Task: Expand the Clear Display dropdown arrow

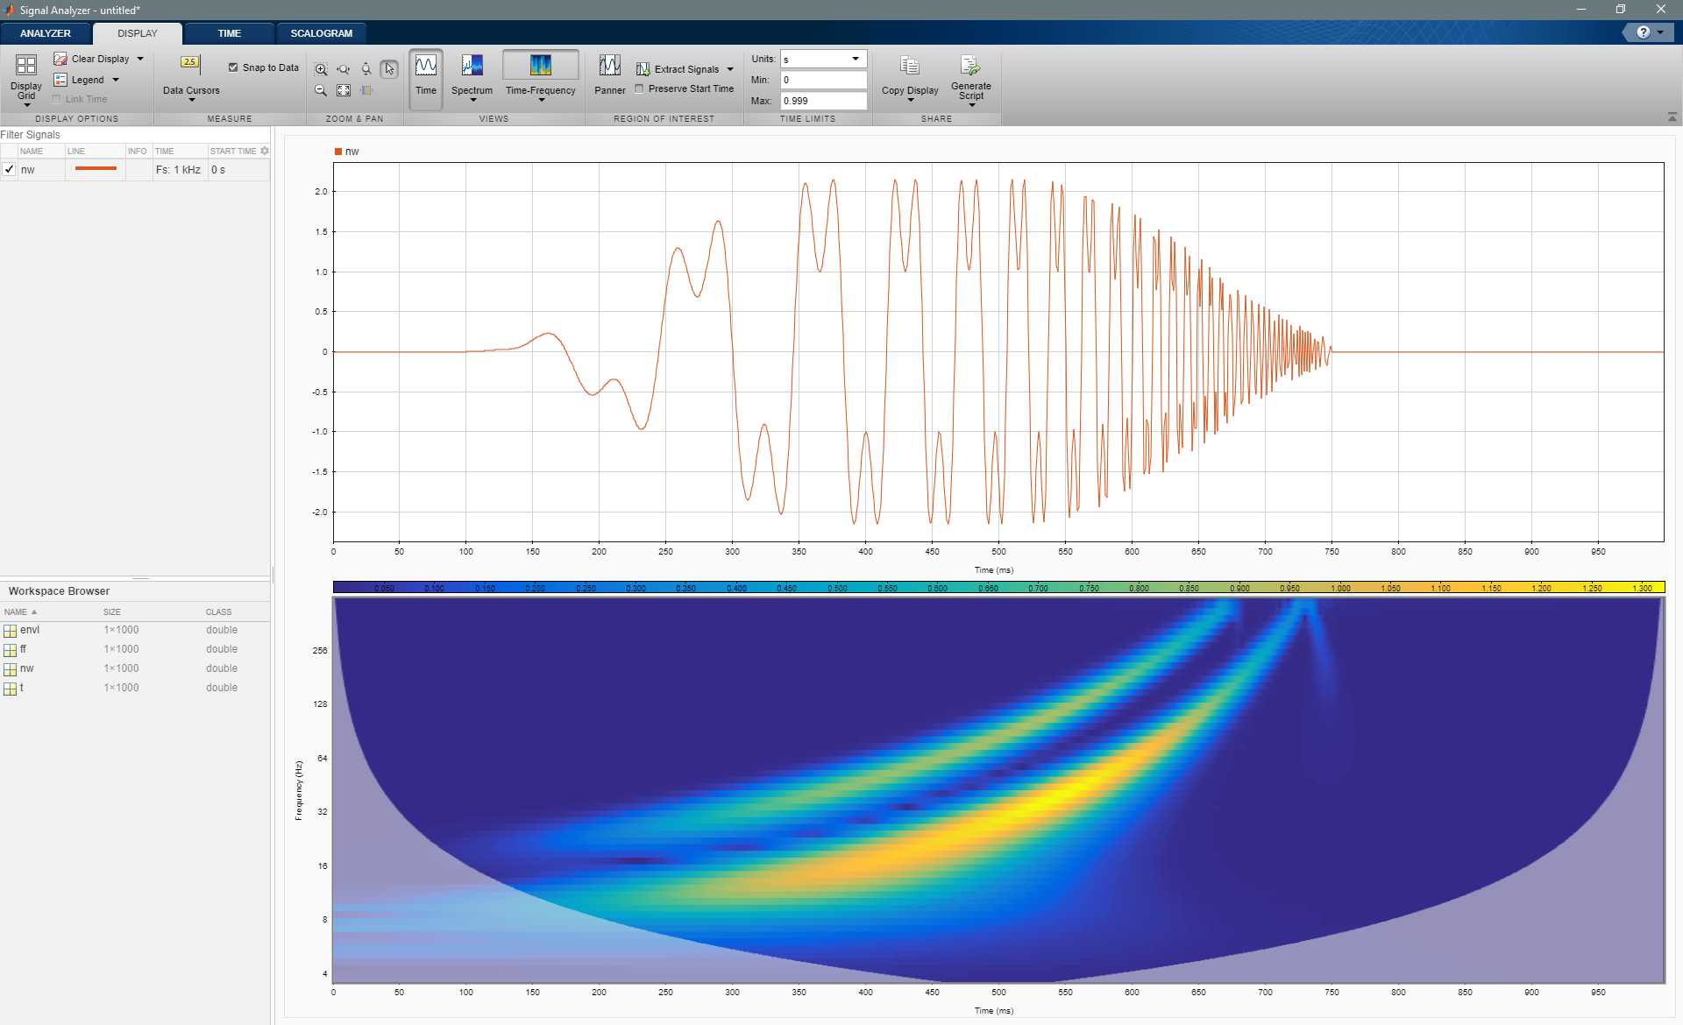Action: [x=140, y=59]
